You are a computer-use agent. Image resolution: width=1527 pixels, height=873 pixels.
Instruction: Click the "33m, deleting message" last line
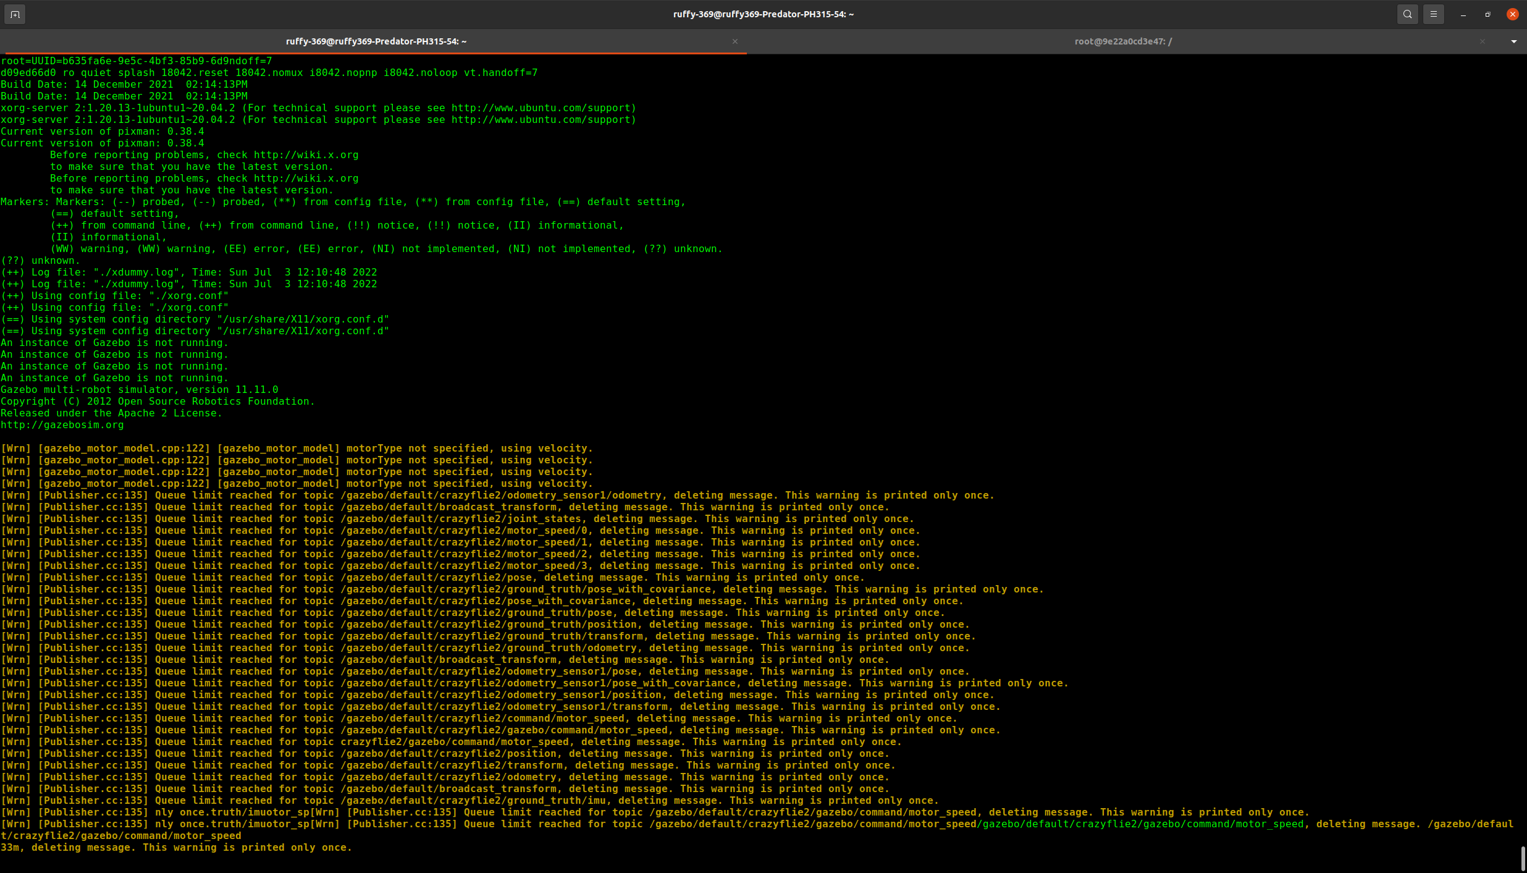(x=177, y=848)
